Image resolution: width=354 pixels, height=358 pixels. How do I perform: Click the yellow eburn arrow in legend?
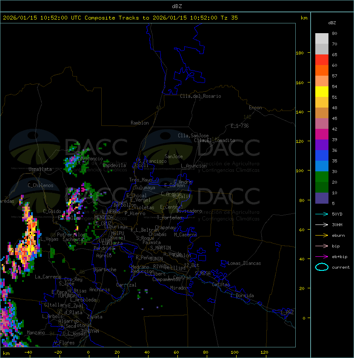(322, 236)
